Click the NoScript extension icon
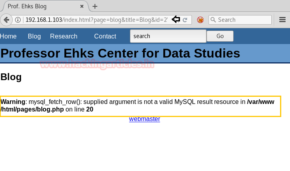This screenshot has width=290, height=171. [200, 20]
